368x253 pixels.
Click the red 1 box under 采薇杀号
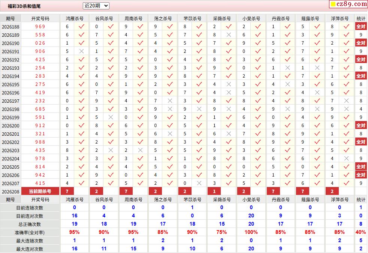click(x=214, y=191)
